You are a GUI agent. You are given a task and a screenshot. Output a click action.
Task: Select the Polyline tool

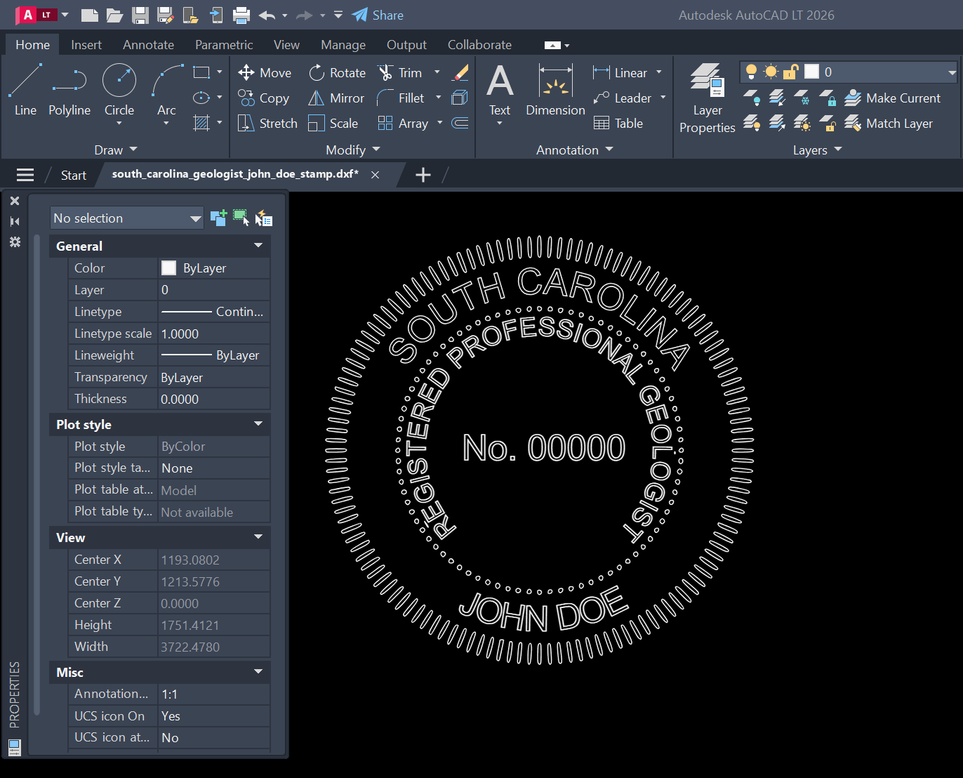tap(69, 89)
